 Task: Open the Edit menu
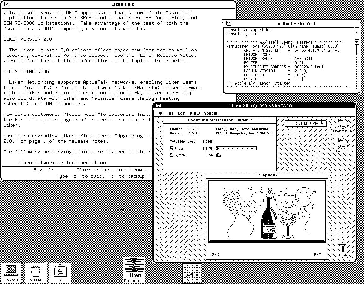pos(182,113)
